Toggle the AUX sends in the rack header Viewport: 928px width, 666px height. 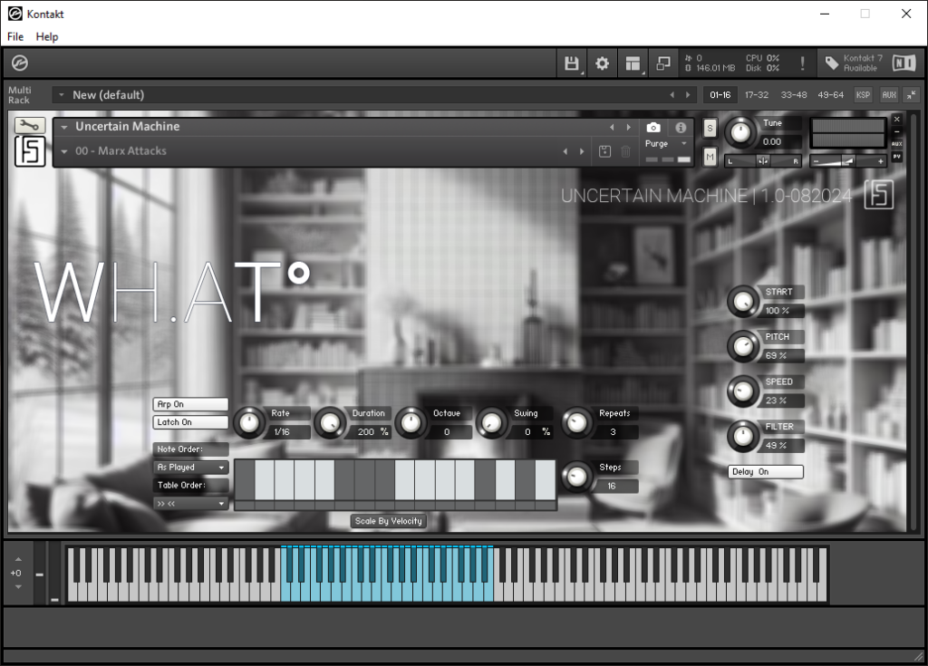[x=889, y=95]
